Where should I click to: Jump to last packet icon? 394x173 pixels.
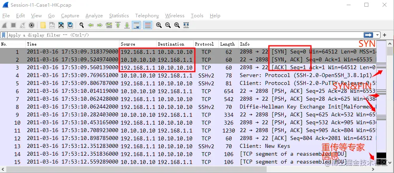(x=127, y=25)
